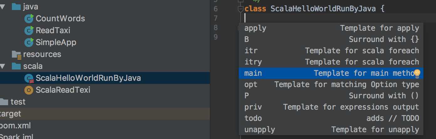Click the scala folder icon
The height and width of the screenshot is (139, 436).
(x=16, y=66)
